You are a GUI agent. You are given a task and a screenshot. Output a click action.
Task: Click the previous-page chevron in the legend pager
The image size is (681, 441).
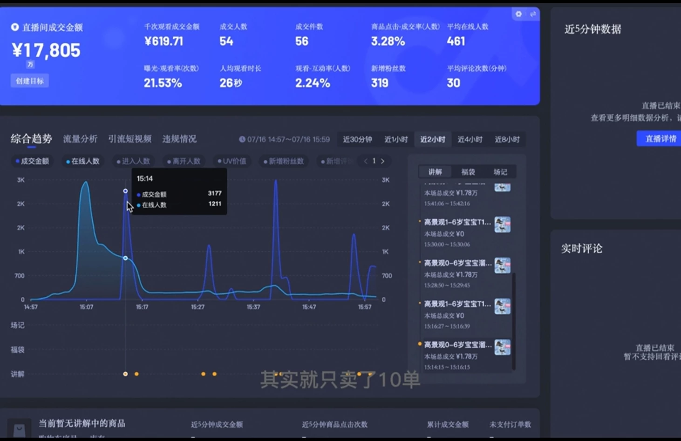tap(366, 161)
